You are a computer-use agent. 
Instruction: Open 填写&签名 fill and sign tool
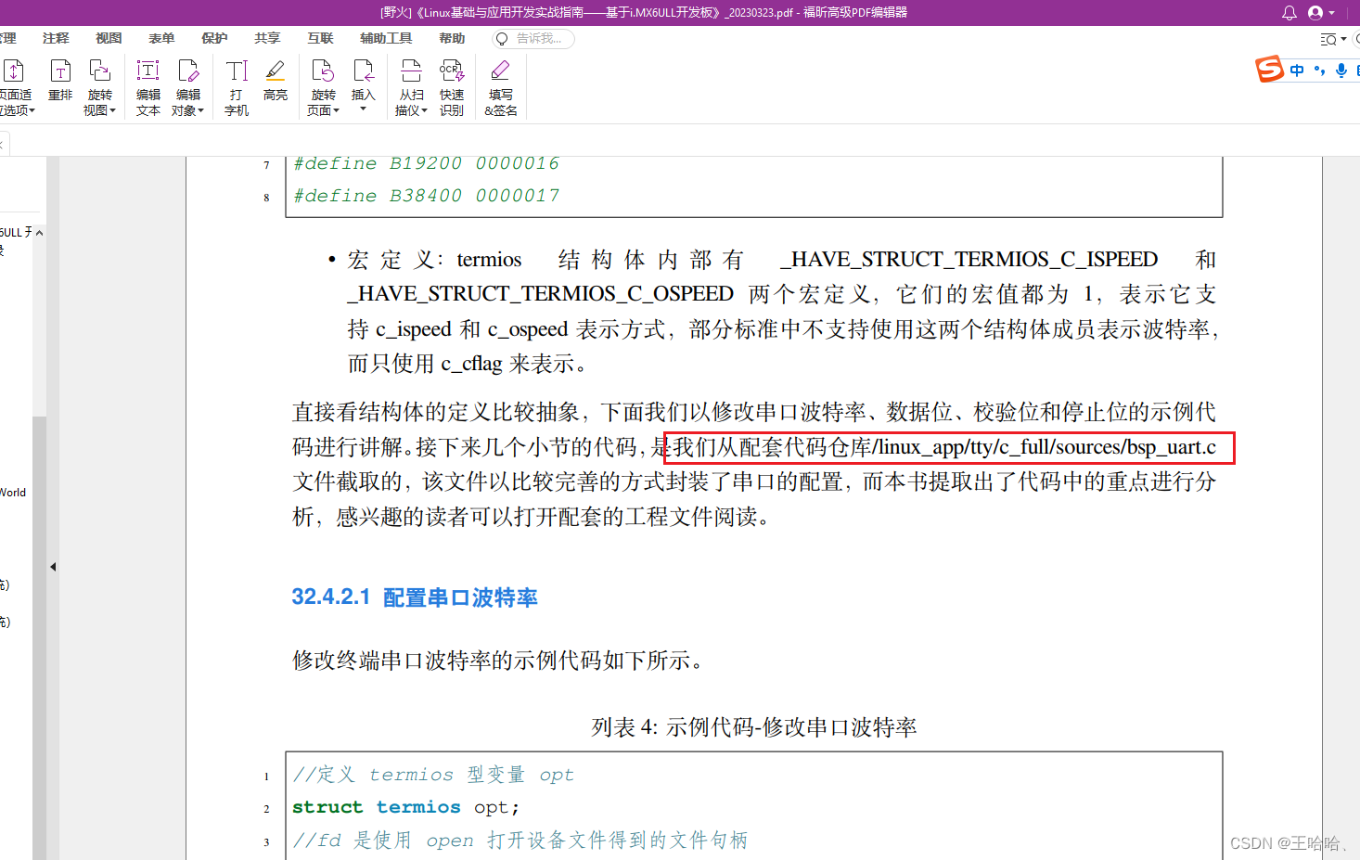point(501,87)
